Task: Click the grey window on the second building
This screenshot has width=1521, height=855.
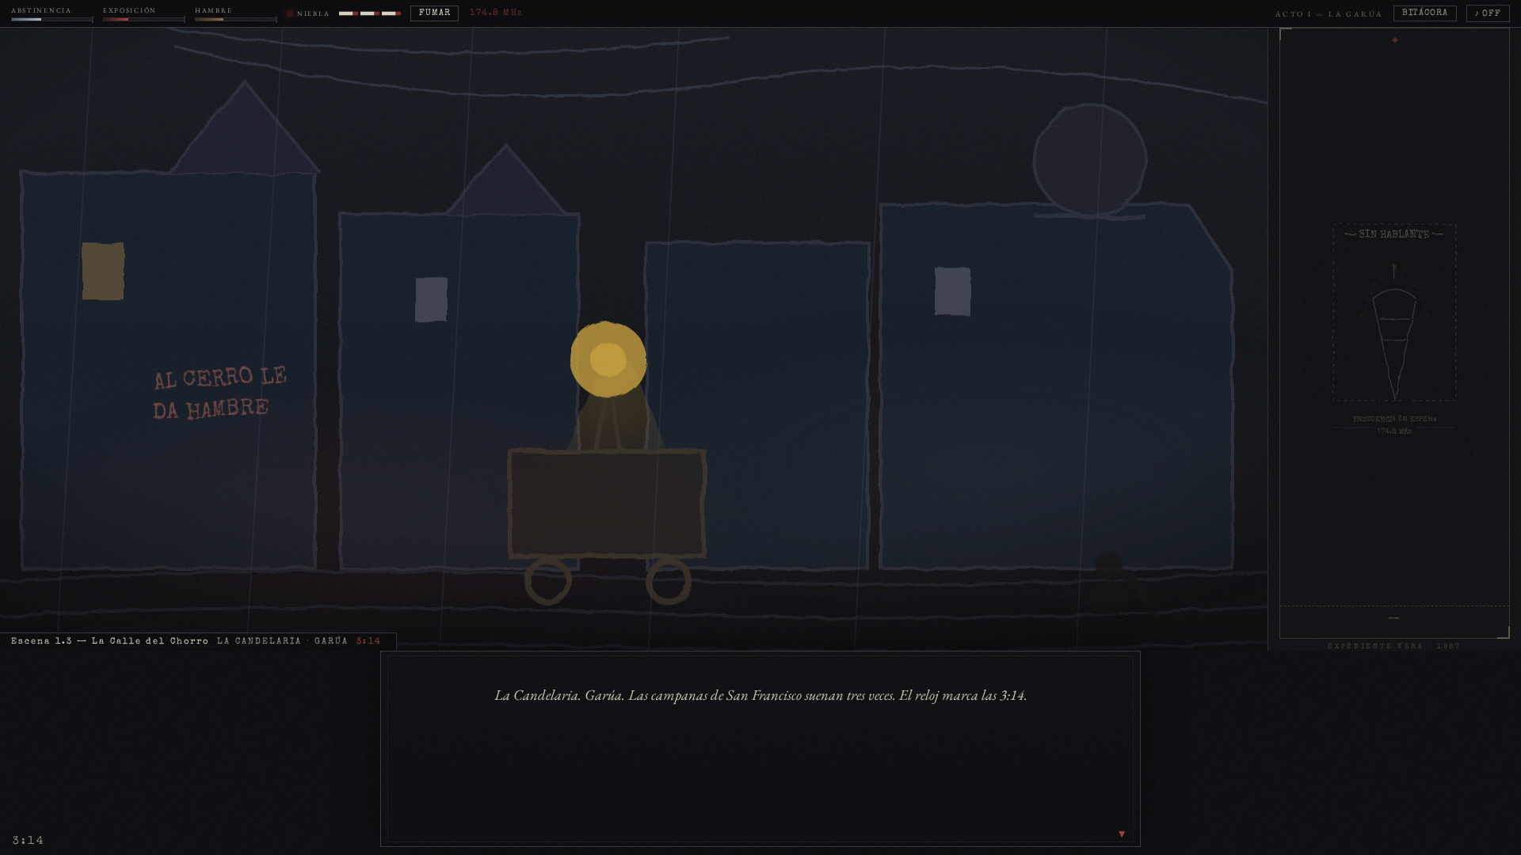Action: click(x=432, y=299)
